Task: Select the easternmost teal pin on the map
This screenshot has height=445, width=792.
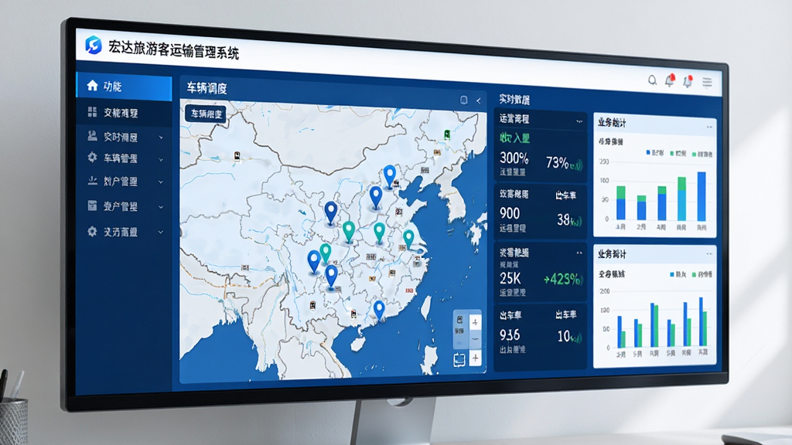Action: [408, 239]
